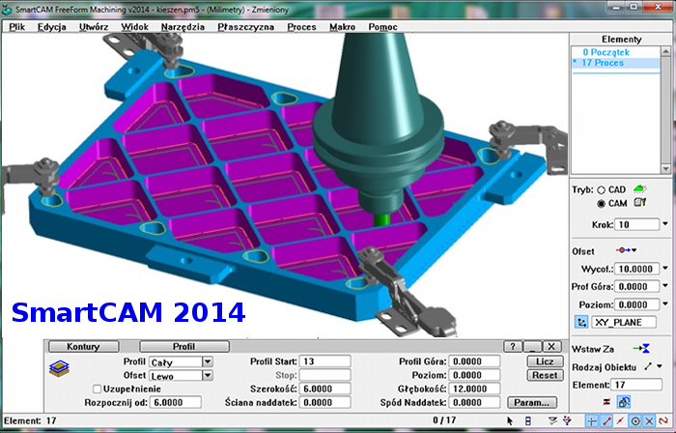The height and width of the screenshot is (433, 676).
Task: Select '0 Początek' in Elementy list
Action: point(616,52)
